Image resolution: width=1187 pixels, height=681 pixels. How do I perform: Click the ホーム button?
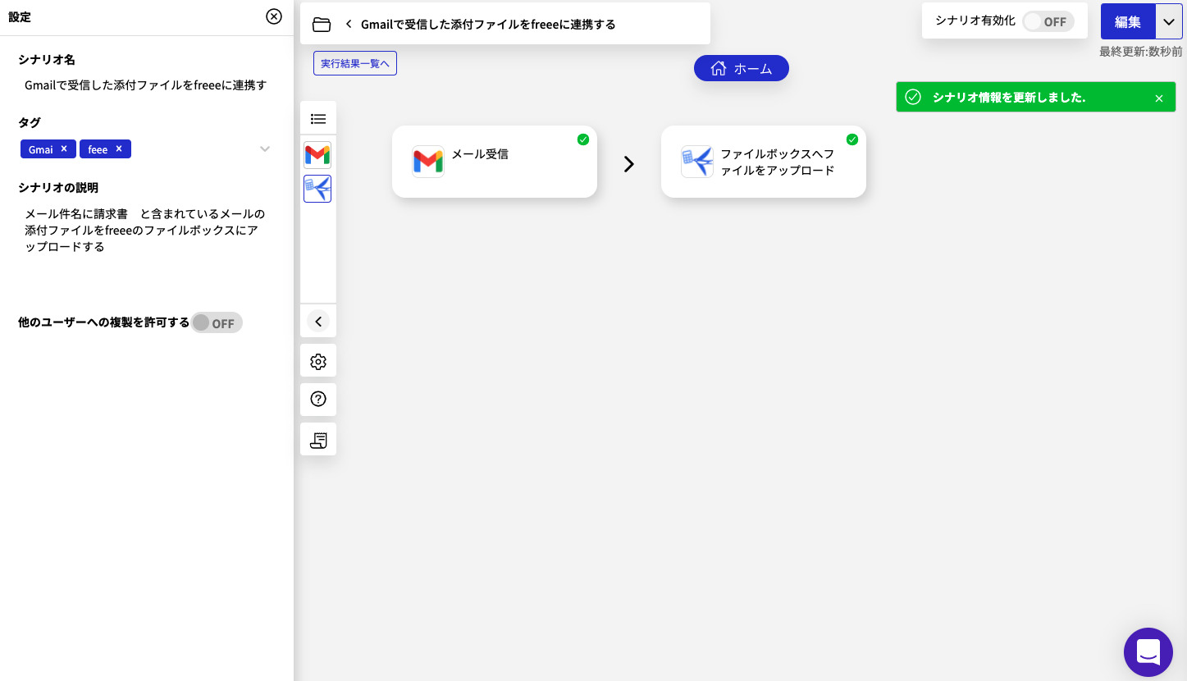coord(741,68)
